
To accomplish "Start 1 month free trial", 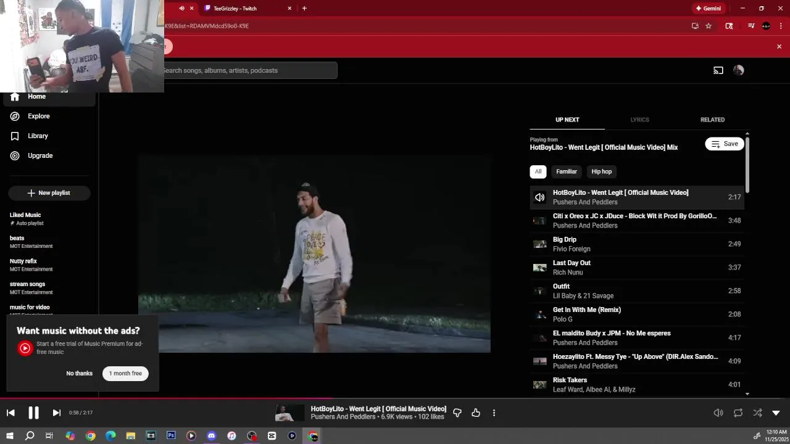I will [125, 373].
